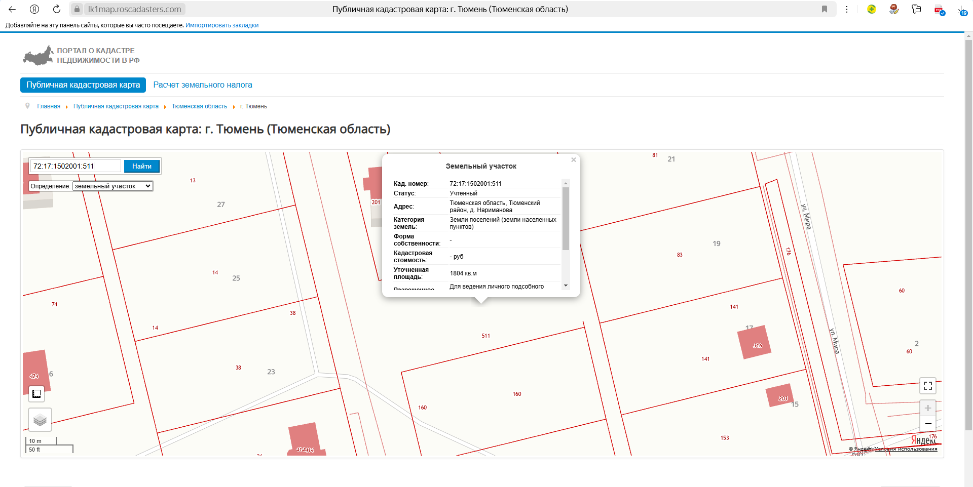
Task: Select the Публичная кадастровая карта tab
Action: pos(83,85)
